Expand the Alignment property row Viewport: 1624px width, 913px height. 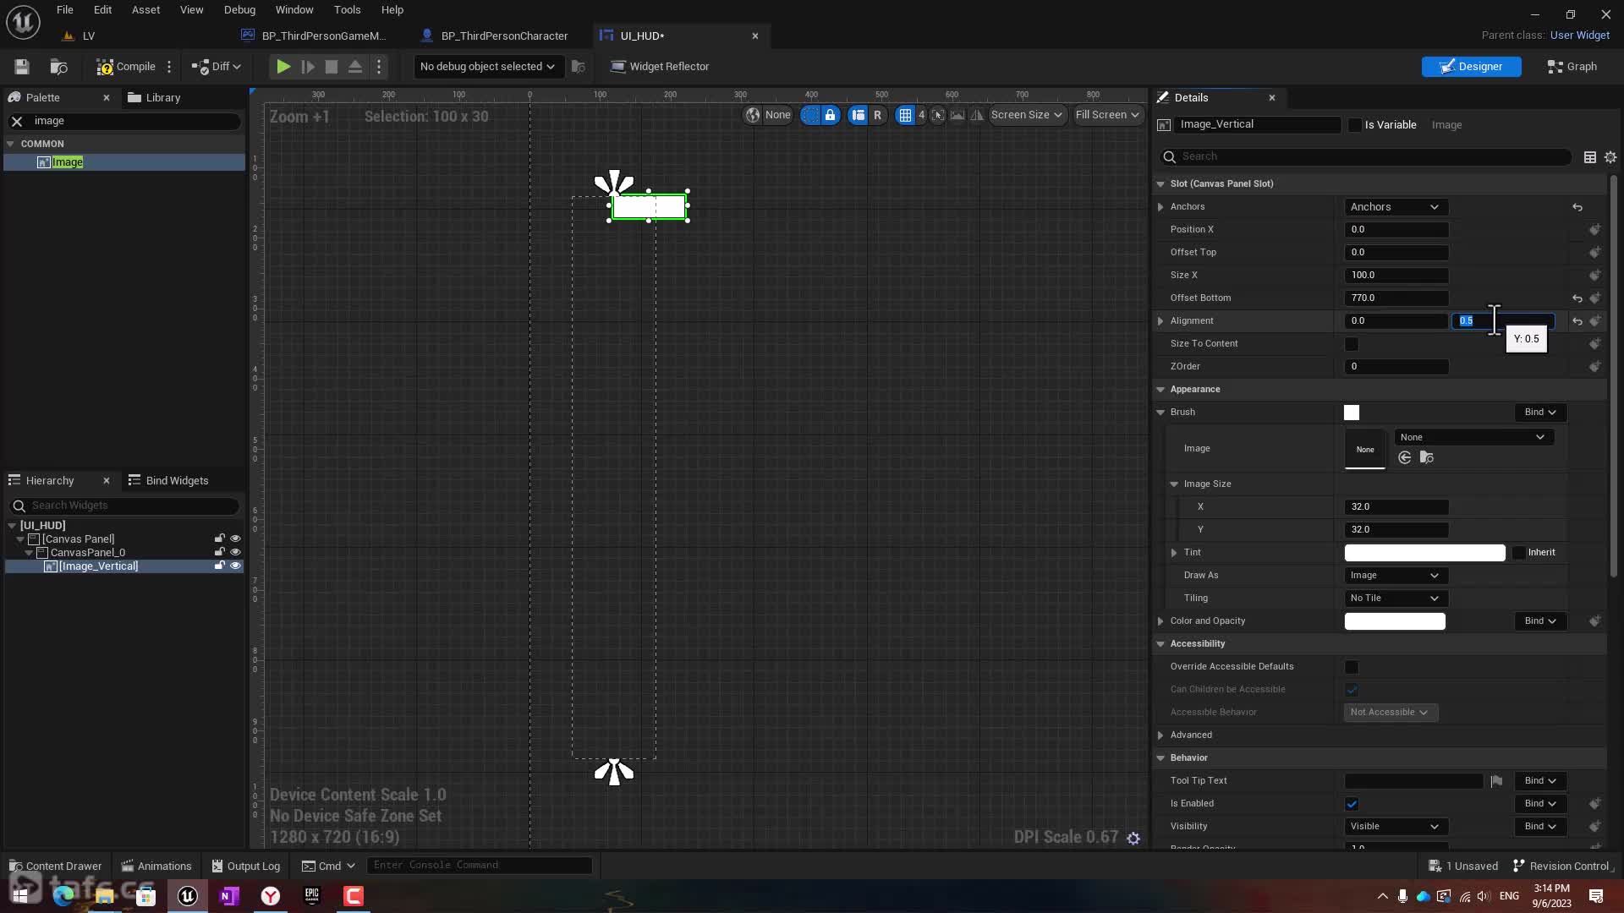pos(1160,321)
